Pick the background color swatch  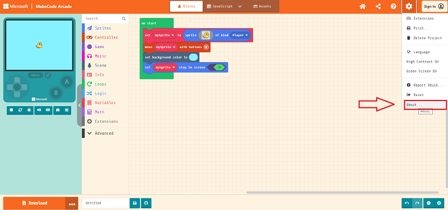pos(193,58)
